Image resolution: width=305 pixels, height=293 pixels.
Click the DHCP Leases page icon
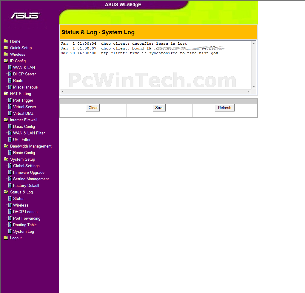10,212
